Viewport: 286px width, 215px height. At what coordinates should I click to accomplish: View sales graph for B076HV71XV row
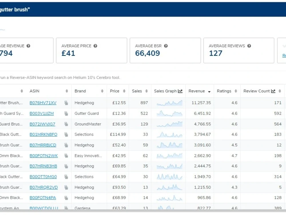point(169,103)
